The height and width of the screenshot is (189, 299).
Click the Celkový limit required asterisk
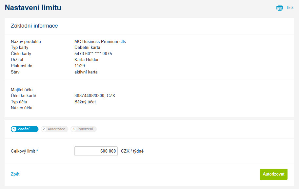(x=37, y=150)
